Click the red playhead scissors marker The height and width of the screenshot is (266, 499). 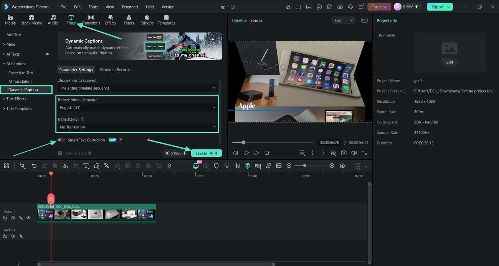tap(51, 199)
